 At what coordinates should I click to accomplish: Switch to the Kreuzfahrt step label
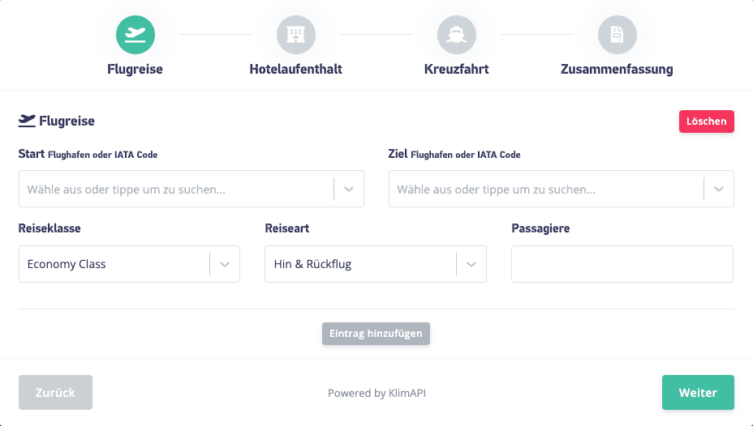click(x=456, y=70)
